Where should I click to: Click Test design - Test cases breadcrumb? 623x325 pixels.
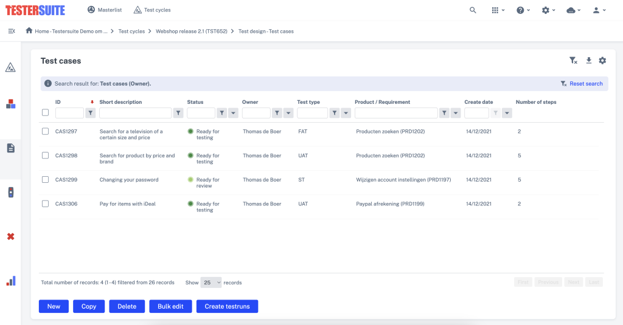266,32
